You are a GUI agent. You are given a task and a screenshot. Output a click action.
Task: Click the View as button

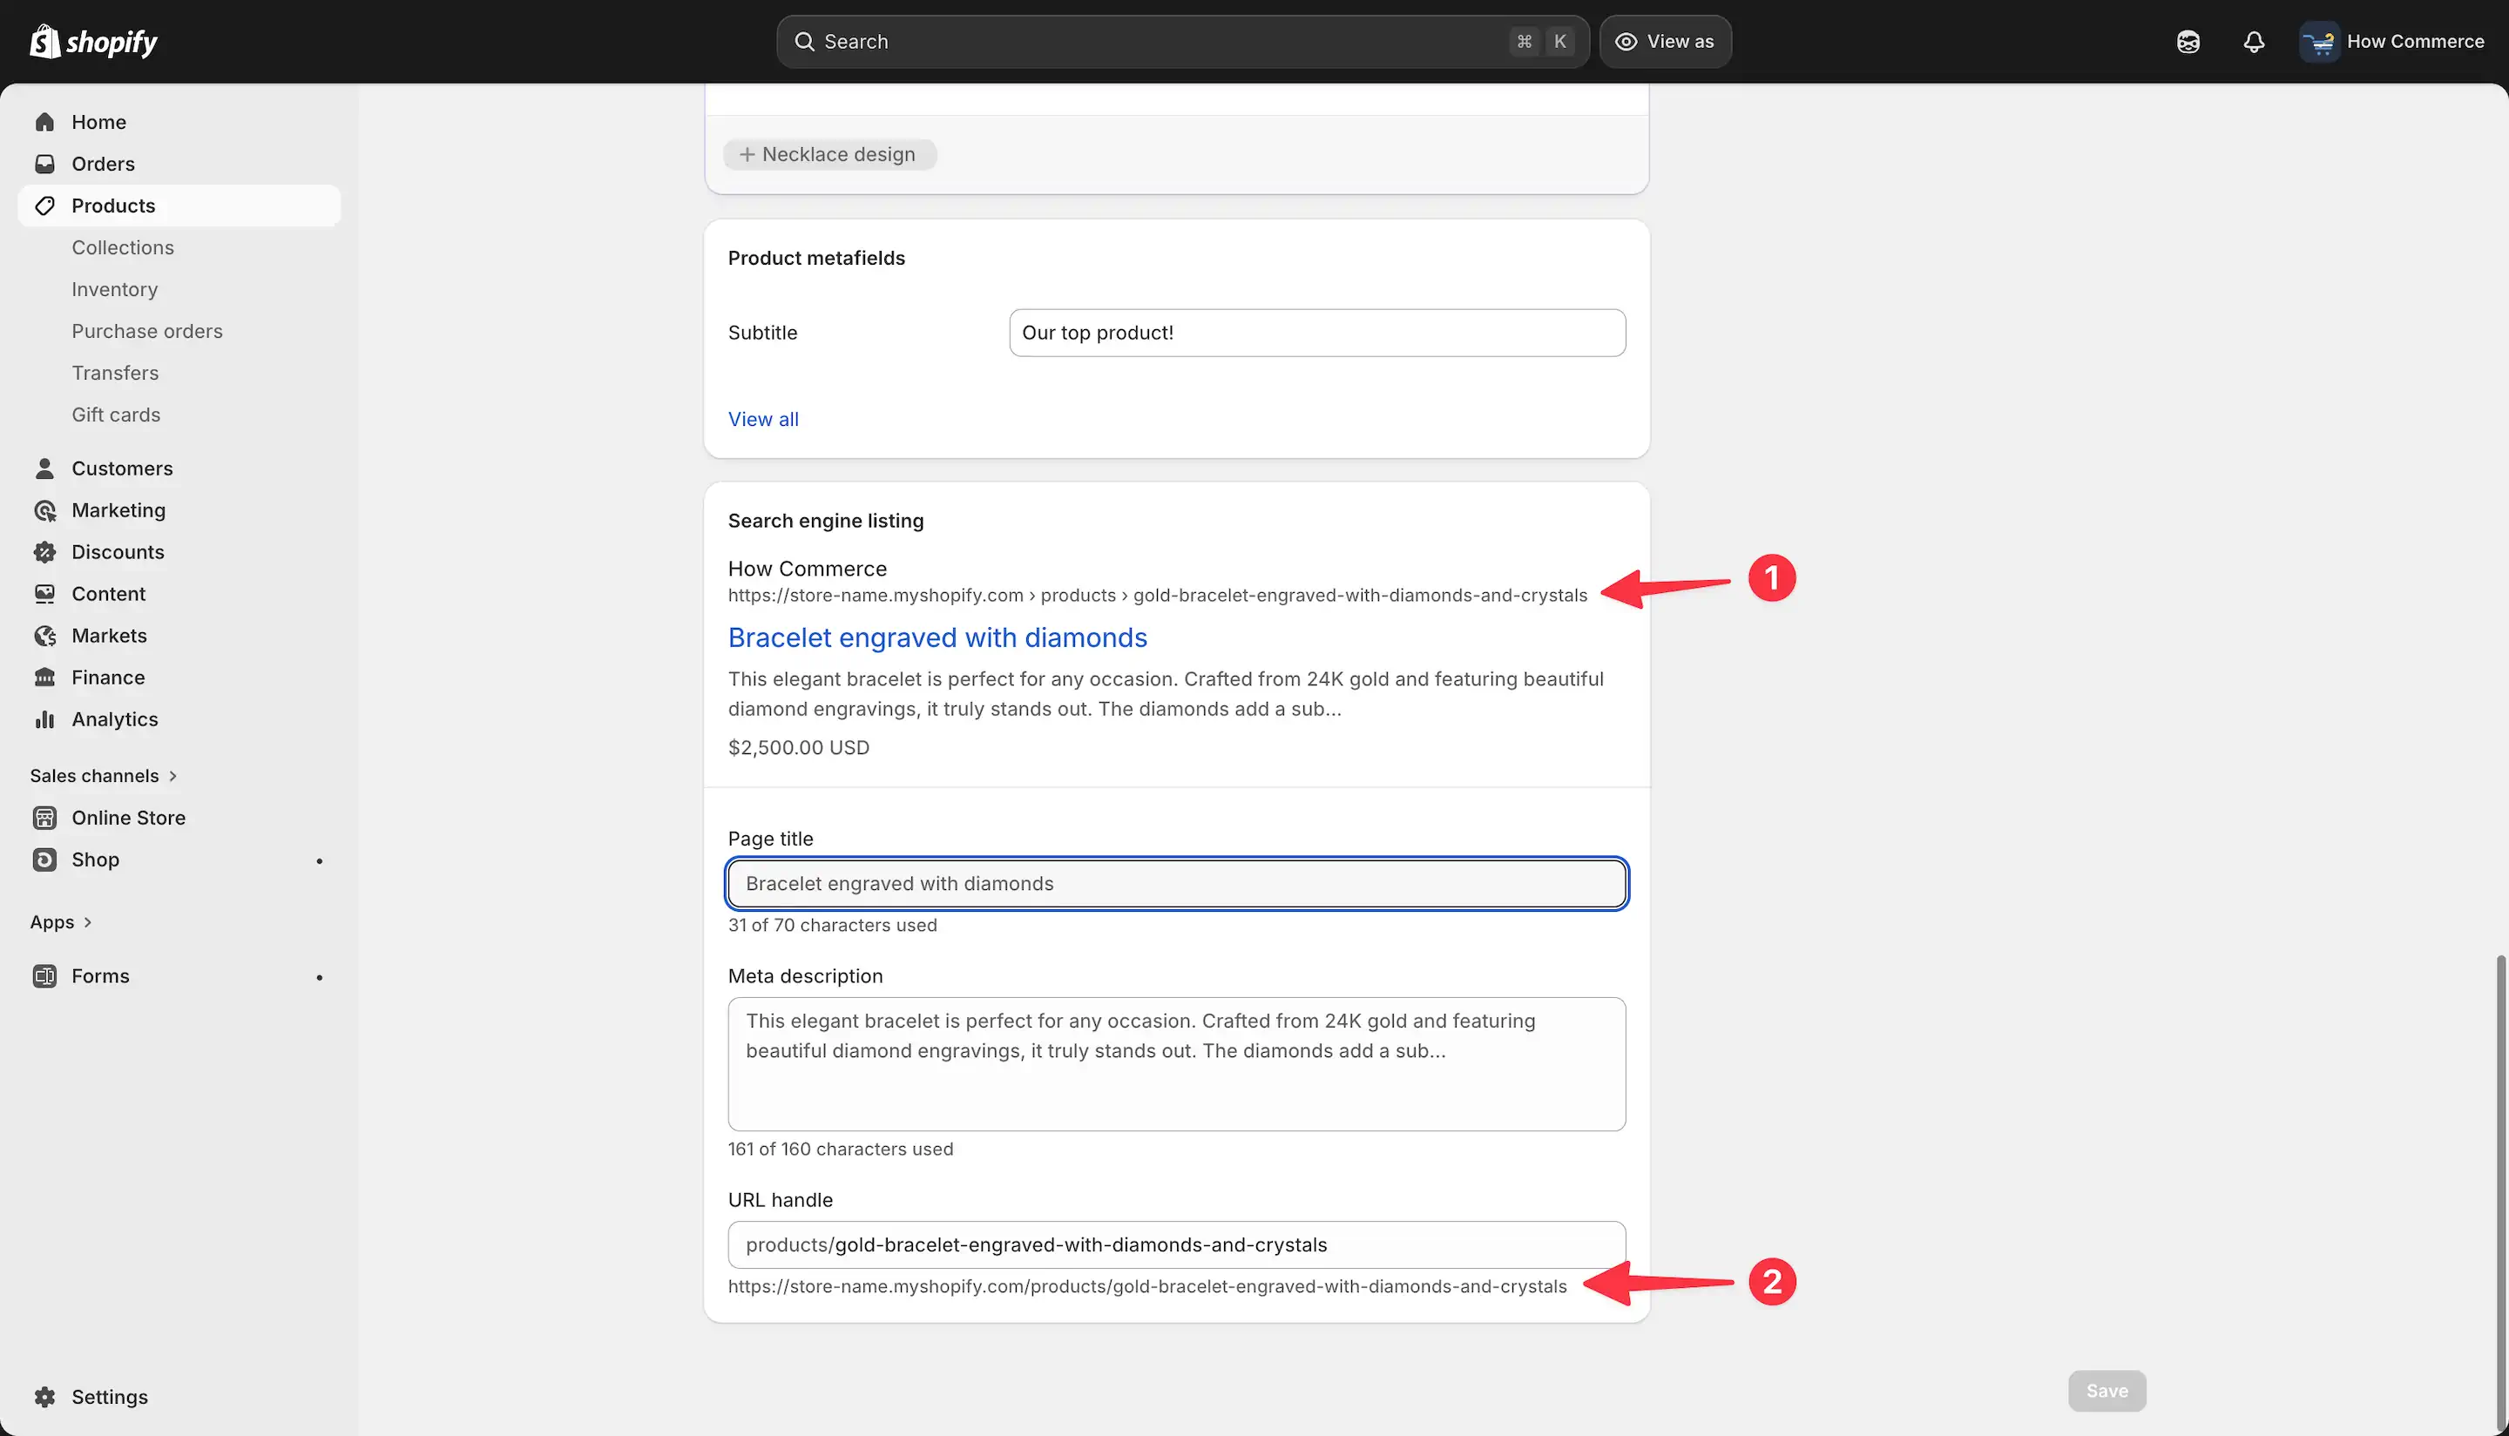(1665, 42)
